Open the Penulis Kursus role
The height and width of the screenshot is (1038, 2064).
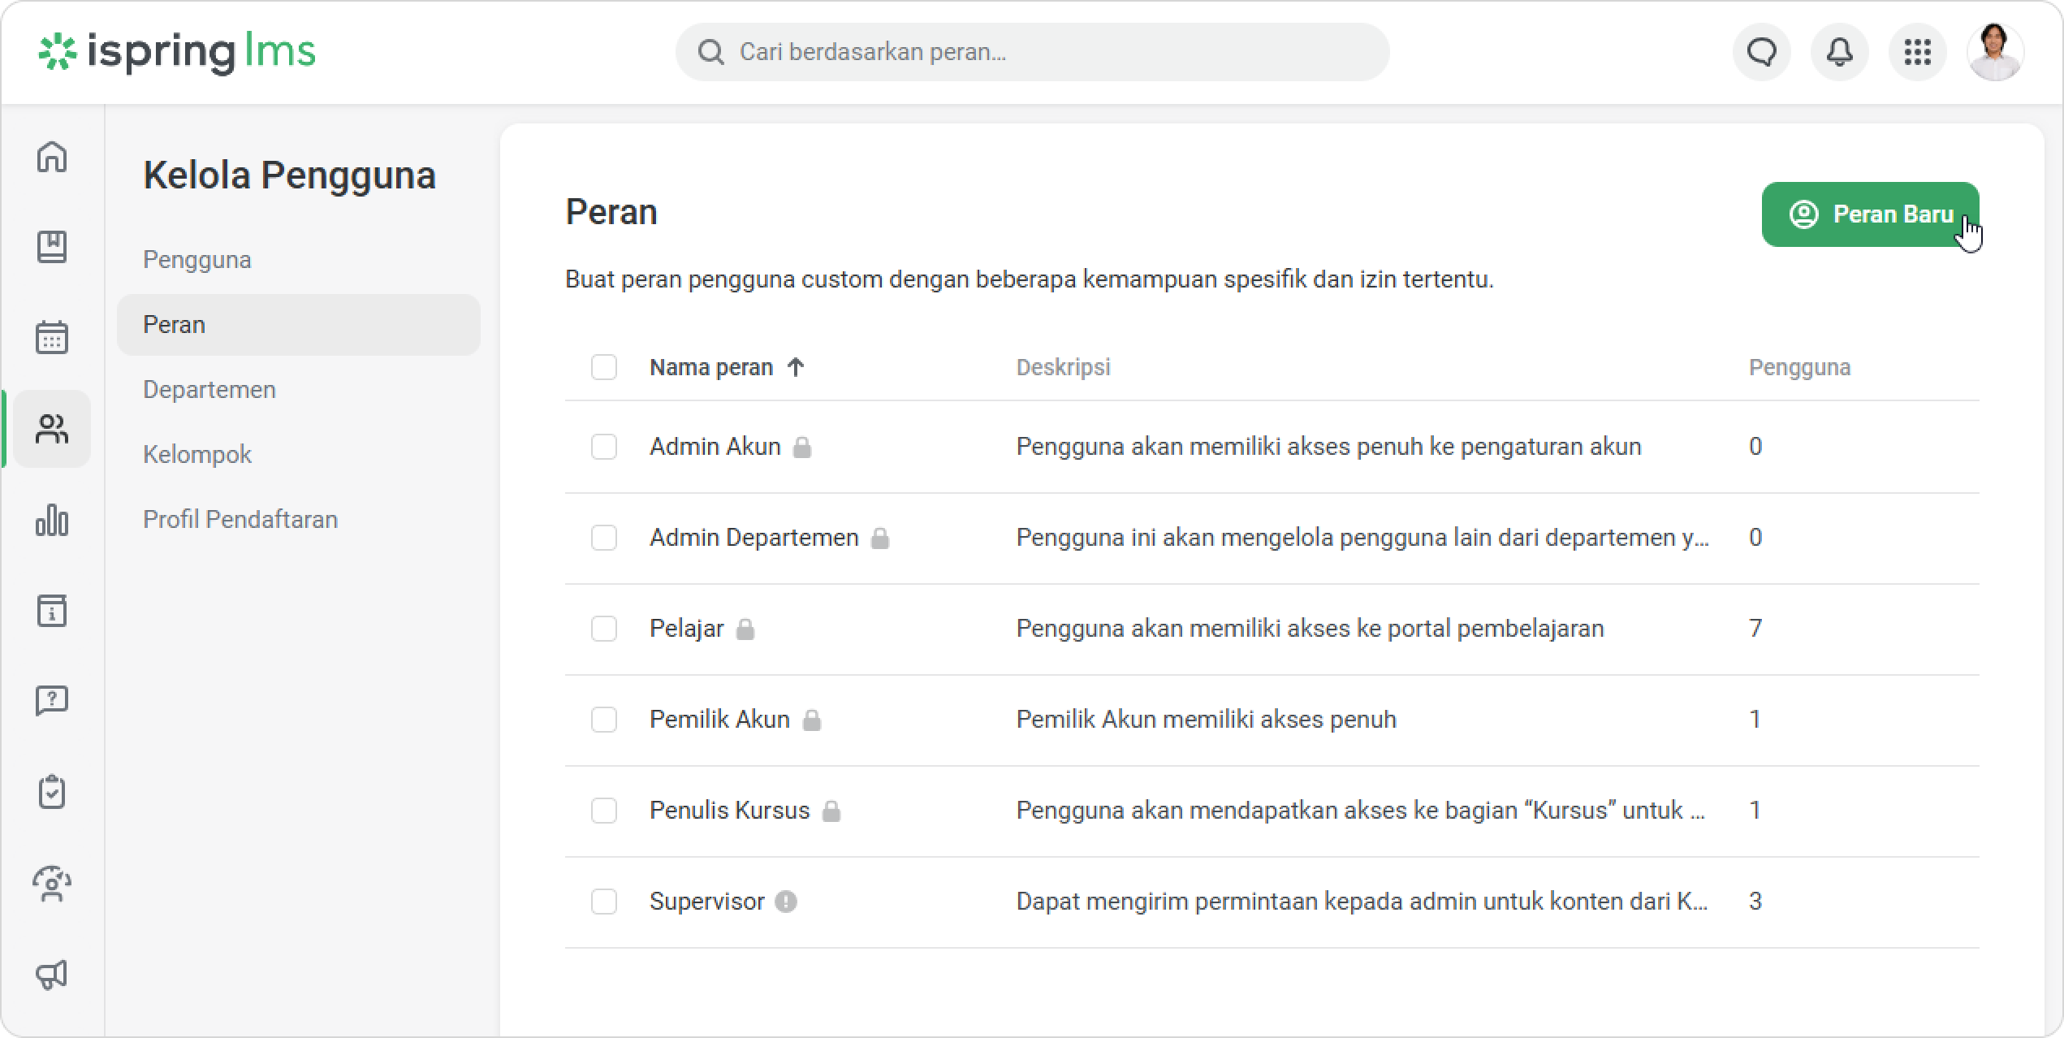point(729,811)
